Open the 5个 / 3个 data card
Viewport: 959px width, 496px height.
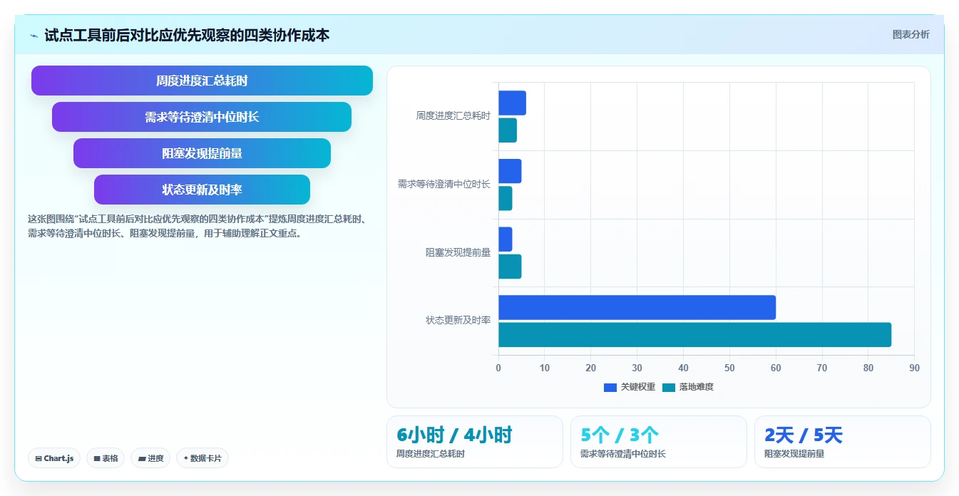coord(658,442)
